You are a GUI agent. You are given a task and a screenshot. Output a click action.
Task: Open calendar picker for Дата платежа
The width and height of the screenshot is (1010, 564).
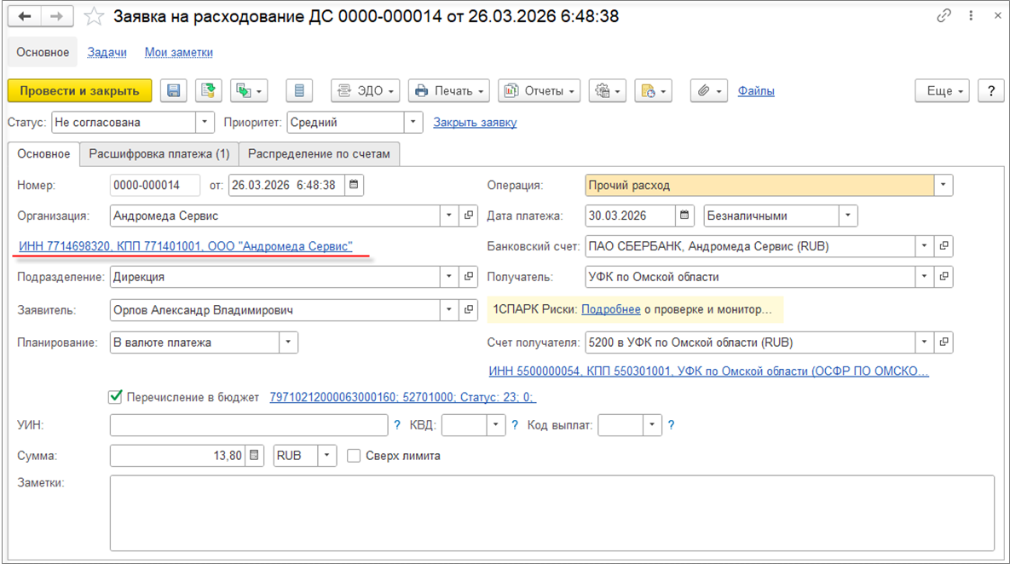pos(684,216)
